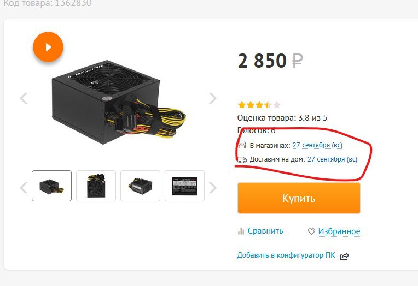This screenshot has width=418, height=286.
Task: Play the product video with orange button
Action: (x=48, y=47)
